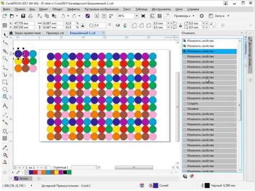Choose chamfered corner type
255x191 pixels.
coord(149,25)
